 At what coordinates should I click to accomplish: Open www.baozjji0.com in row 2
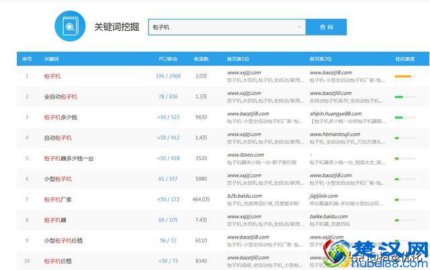click(x=331, y=93)
